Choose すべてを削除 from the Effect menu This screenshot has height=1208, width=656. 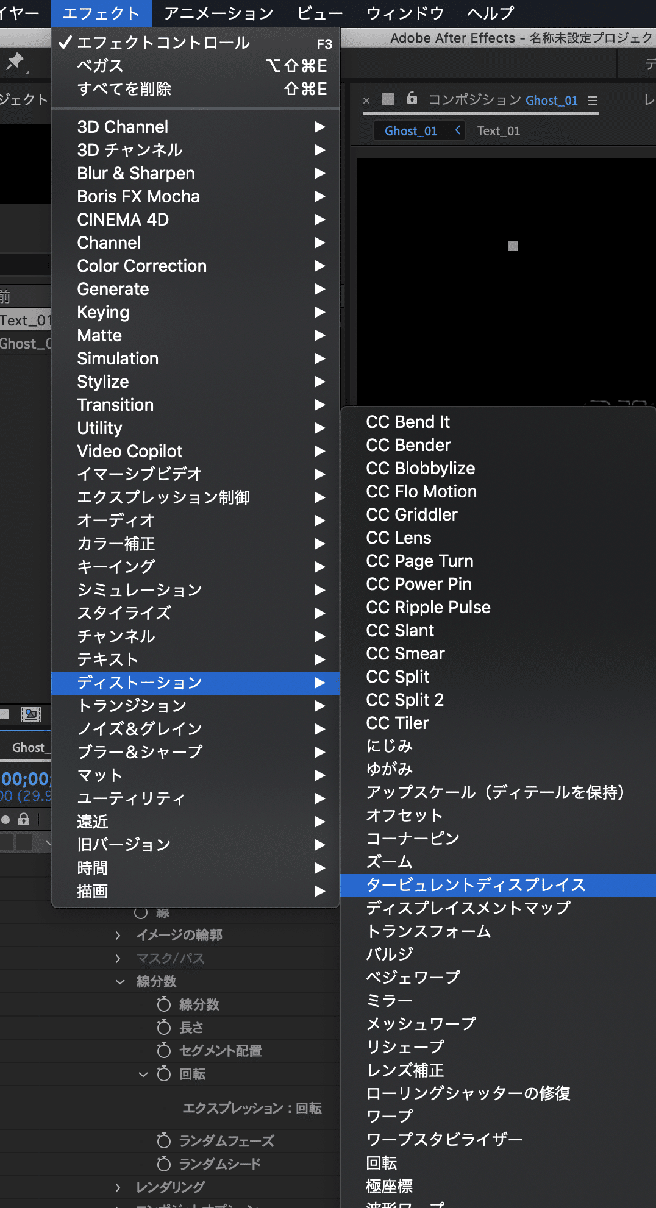[x=195, y=89]
